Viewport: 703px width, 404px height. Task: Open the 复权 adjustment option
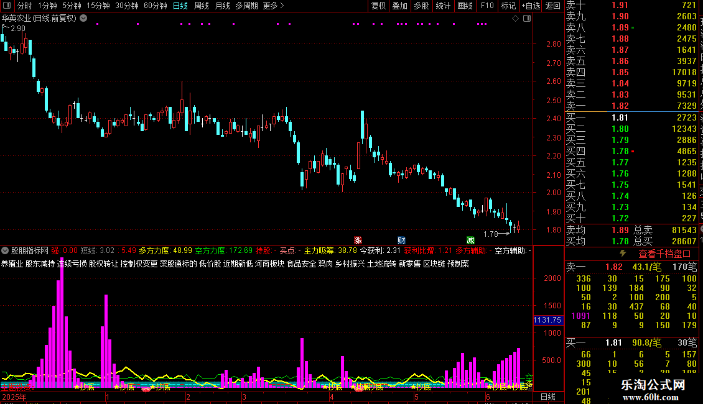tap(378, 6)
